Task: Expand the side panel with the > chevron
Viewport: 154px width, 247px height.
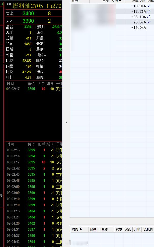Action: click(x=66, y=122)
